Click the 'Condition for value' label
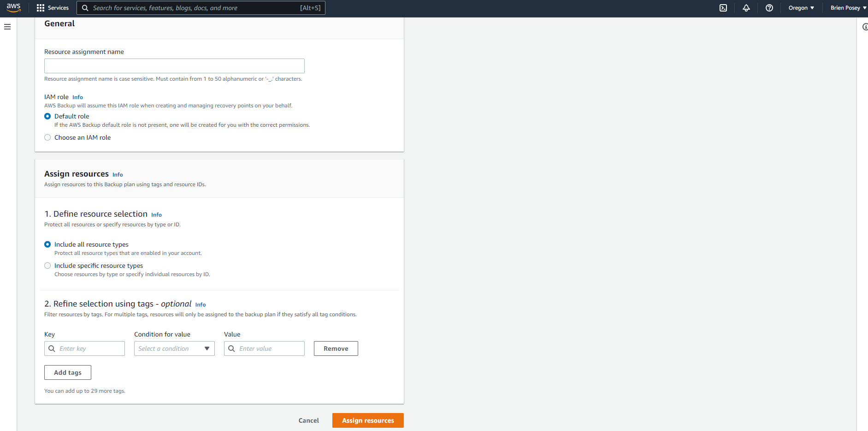 (x=162, y=334)
